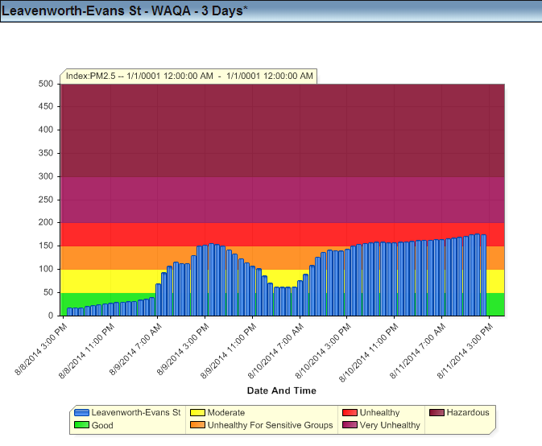Screen dimensions: 542x446
Task: Click the 'Unhealthy For Sensitive Groups' legend label
Action: (x=270, y=425)
